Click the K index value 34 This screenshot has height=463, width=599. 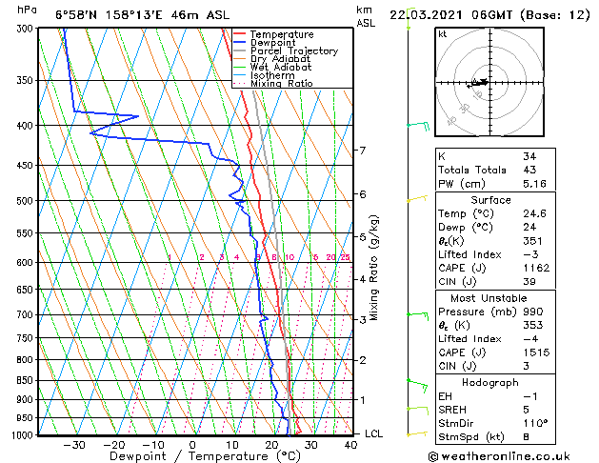pyautogui.click(x=529, y=156)
